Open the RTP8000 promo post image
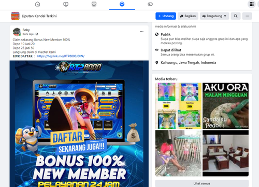Screen dimensions: 259x187 click(x=79, y=124)
